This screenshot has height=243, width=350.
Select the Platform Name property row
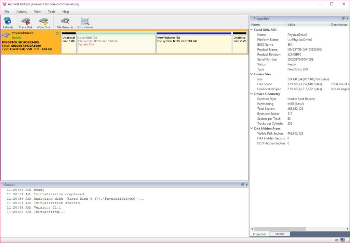click(300, 40)
